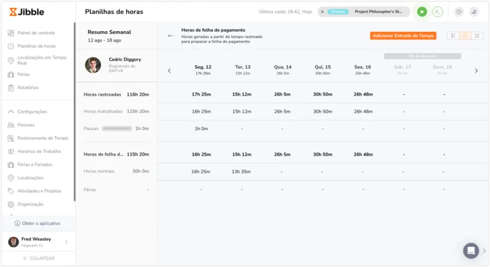Click the Jibble logo
This screenshot has width=490, height=267.
[x=27, y=12]
